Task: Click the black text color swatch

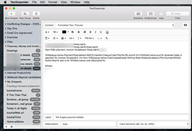Action: 64,32
